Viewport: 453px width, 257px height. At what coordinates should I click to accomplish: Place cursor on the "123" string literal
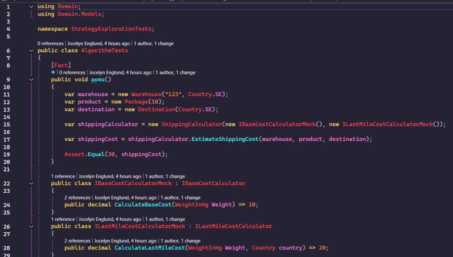tap(173, 94)
